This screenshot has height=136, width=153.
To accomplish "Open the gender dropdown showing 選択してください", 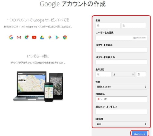I will [121, 87].
